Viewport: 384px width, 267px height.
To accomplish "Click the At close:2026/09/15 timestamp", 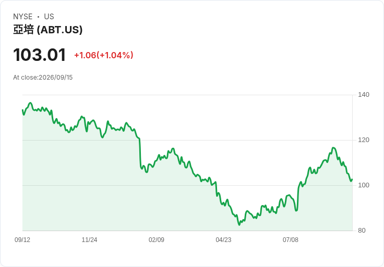I will [43, 78].
